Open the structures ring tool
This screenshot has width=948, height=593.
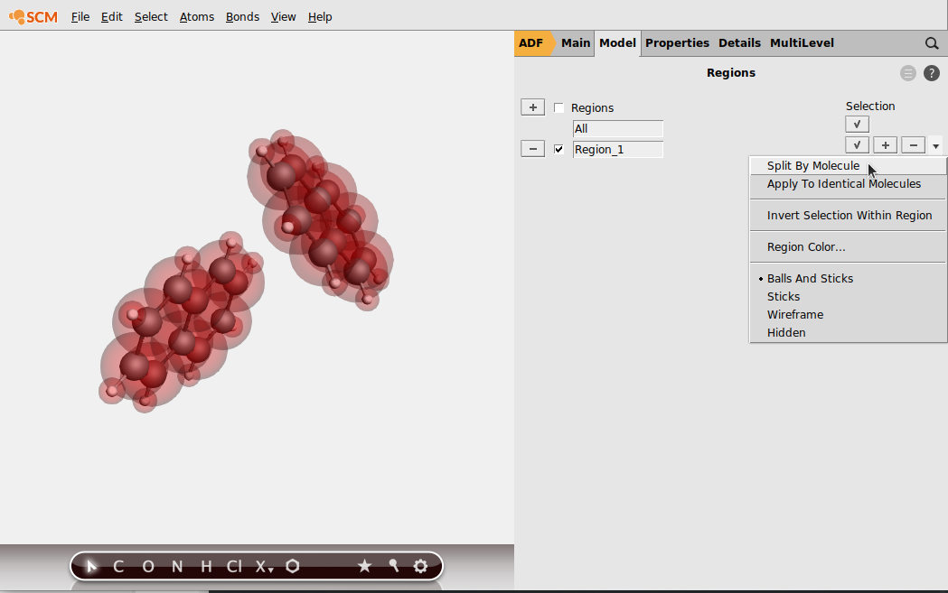(x=293, y=567)
